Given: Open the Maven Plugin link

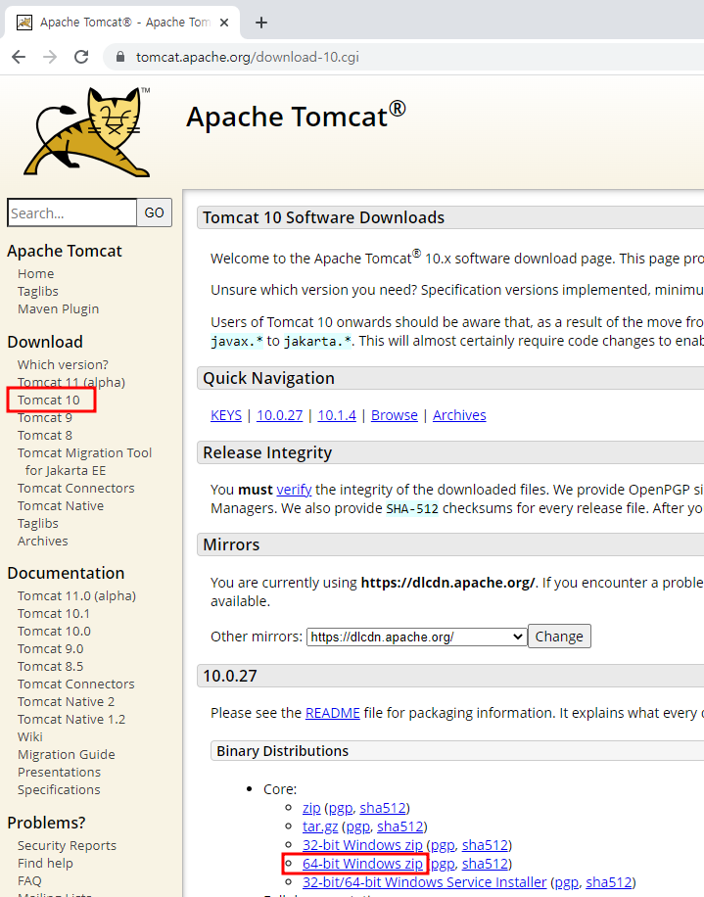Looking at the screenshot, I should click(59, 308).
